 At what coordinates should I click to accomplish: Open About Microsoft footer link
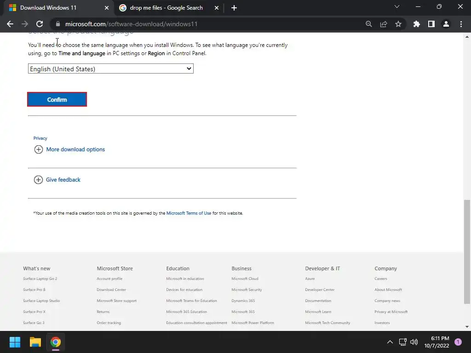click(x=388, y=290)
